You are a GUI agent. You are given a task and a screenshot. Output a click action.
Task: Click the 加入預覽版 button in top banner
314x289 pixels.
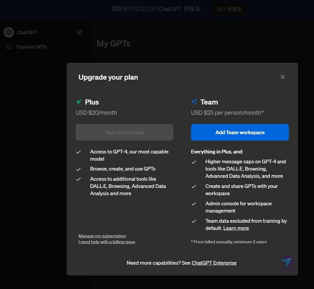[x=229, y=9]
